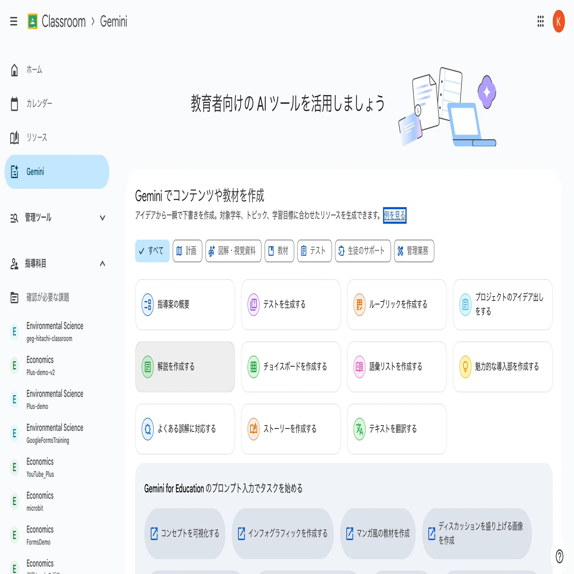Select the 管理業務 filter chip

click(x=414, y=251)
